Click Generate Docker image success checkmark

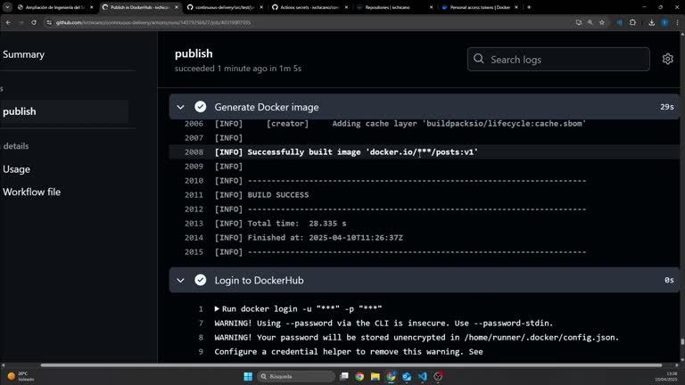pyautogui.click(x=201, y=107)
